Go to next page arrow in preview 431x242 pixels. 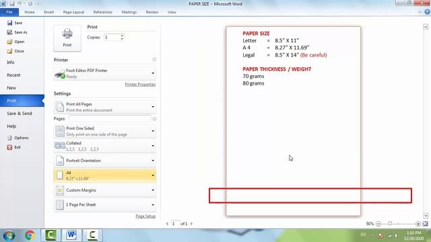pyautogui.click(x=191, y=224)
